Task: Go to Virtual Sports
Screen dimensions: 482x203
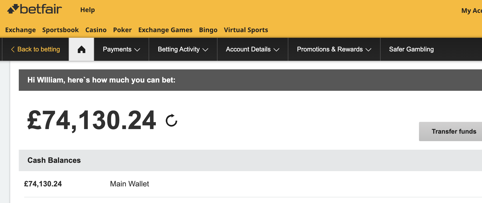Action: (246, 30)
